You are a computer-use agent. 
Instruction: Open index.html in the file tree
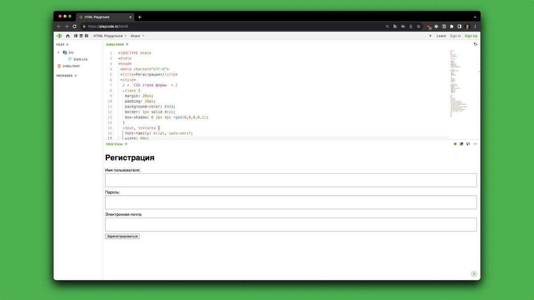click(71, 66)
